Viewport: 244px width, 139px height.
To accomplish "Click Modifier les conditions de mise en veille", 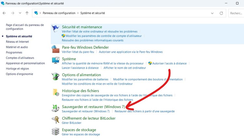I will [x=97, y=84].
